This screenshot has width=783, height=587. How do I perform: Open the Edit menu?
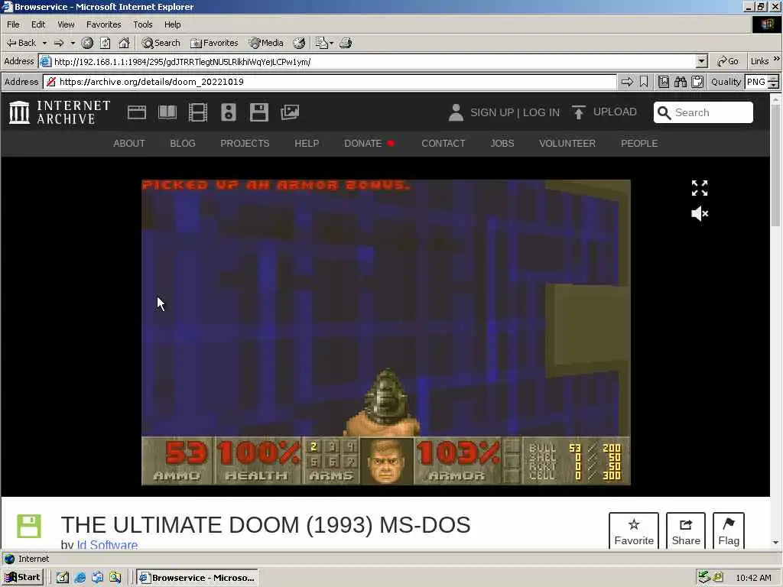pos(38,24)
